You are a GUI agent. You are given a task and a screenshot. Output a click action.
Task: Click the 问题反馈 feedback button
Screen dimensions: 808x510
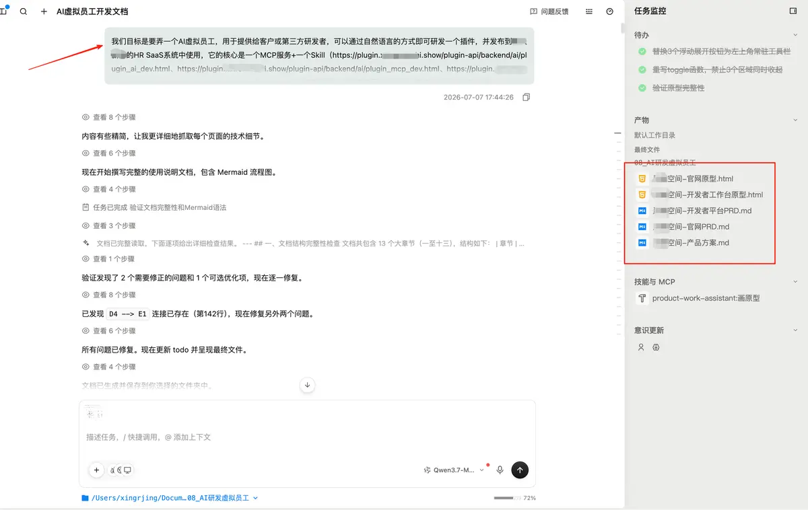click(x=549, y=11)
